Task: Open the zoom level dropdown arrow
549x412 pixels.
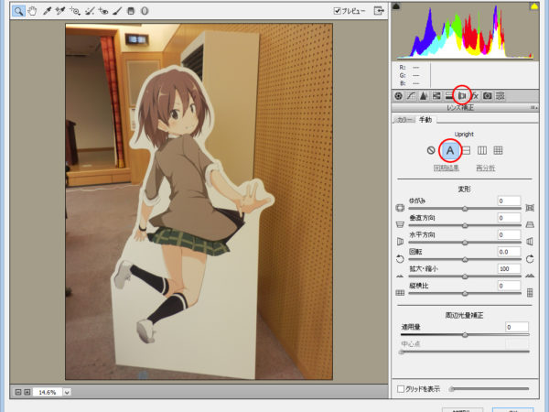Action: click(67, 392)
